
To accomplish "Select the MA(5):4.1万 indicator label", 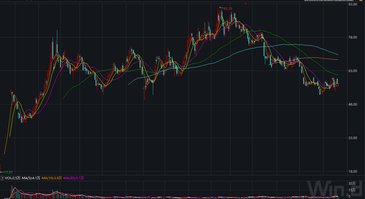I will pos(31,178).
